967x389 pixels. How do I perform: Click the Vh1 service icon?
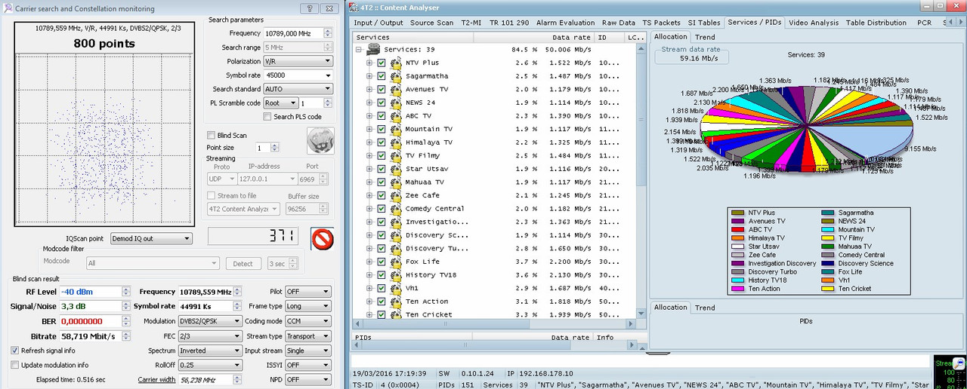[x=395, y=288]
